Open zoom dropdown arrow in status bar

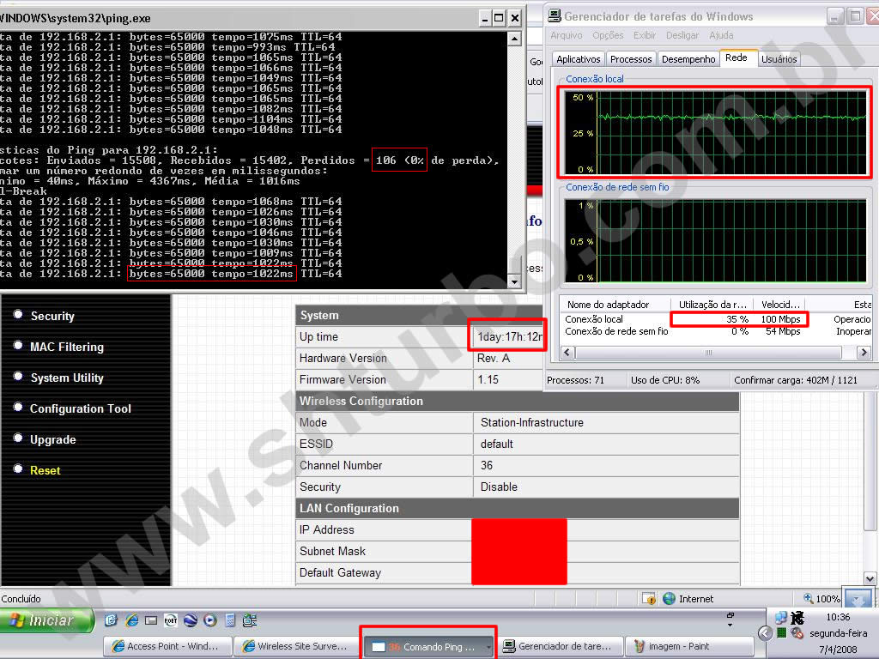coord(858,598)
